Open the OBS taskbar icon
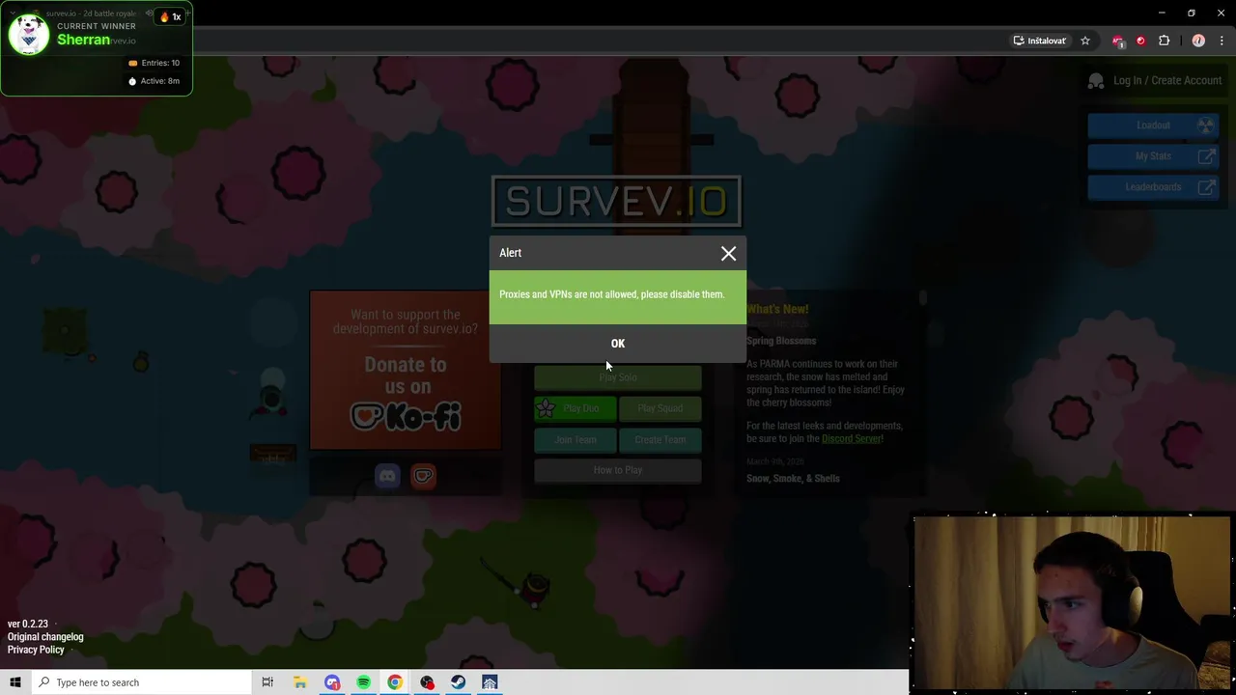The height and width of the screenshot is (695, 1236). tap(427, 682)
